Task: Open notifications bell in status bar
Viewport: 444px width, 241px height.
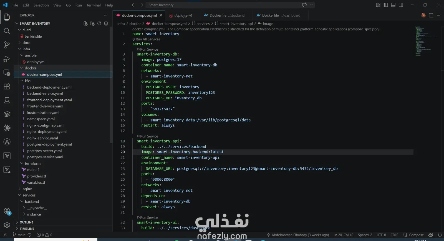Action: click(440, 235)
